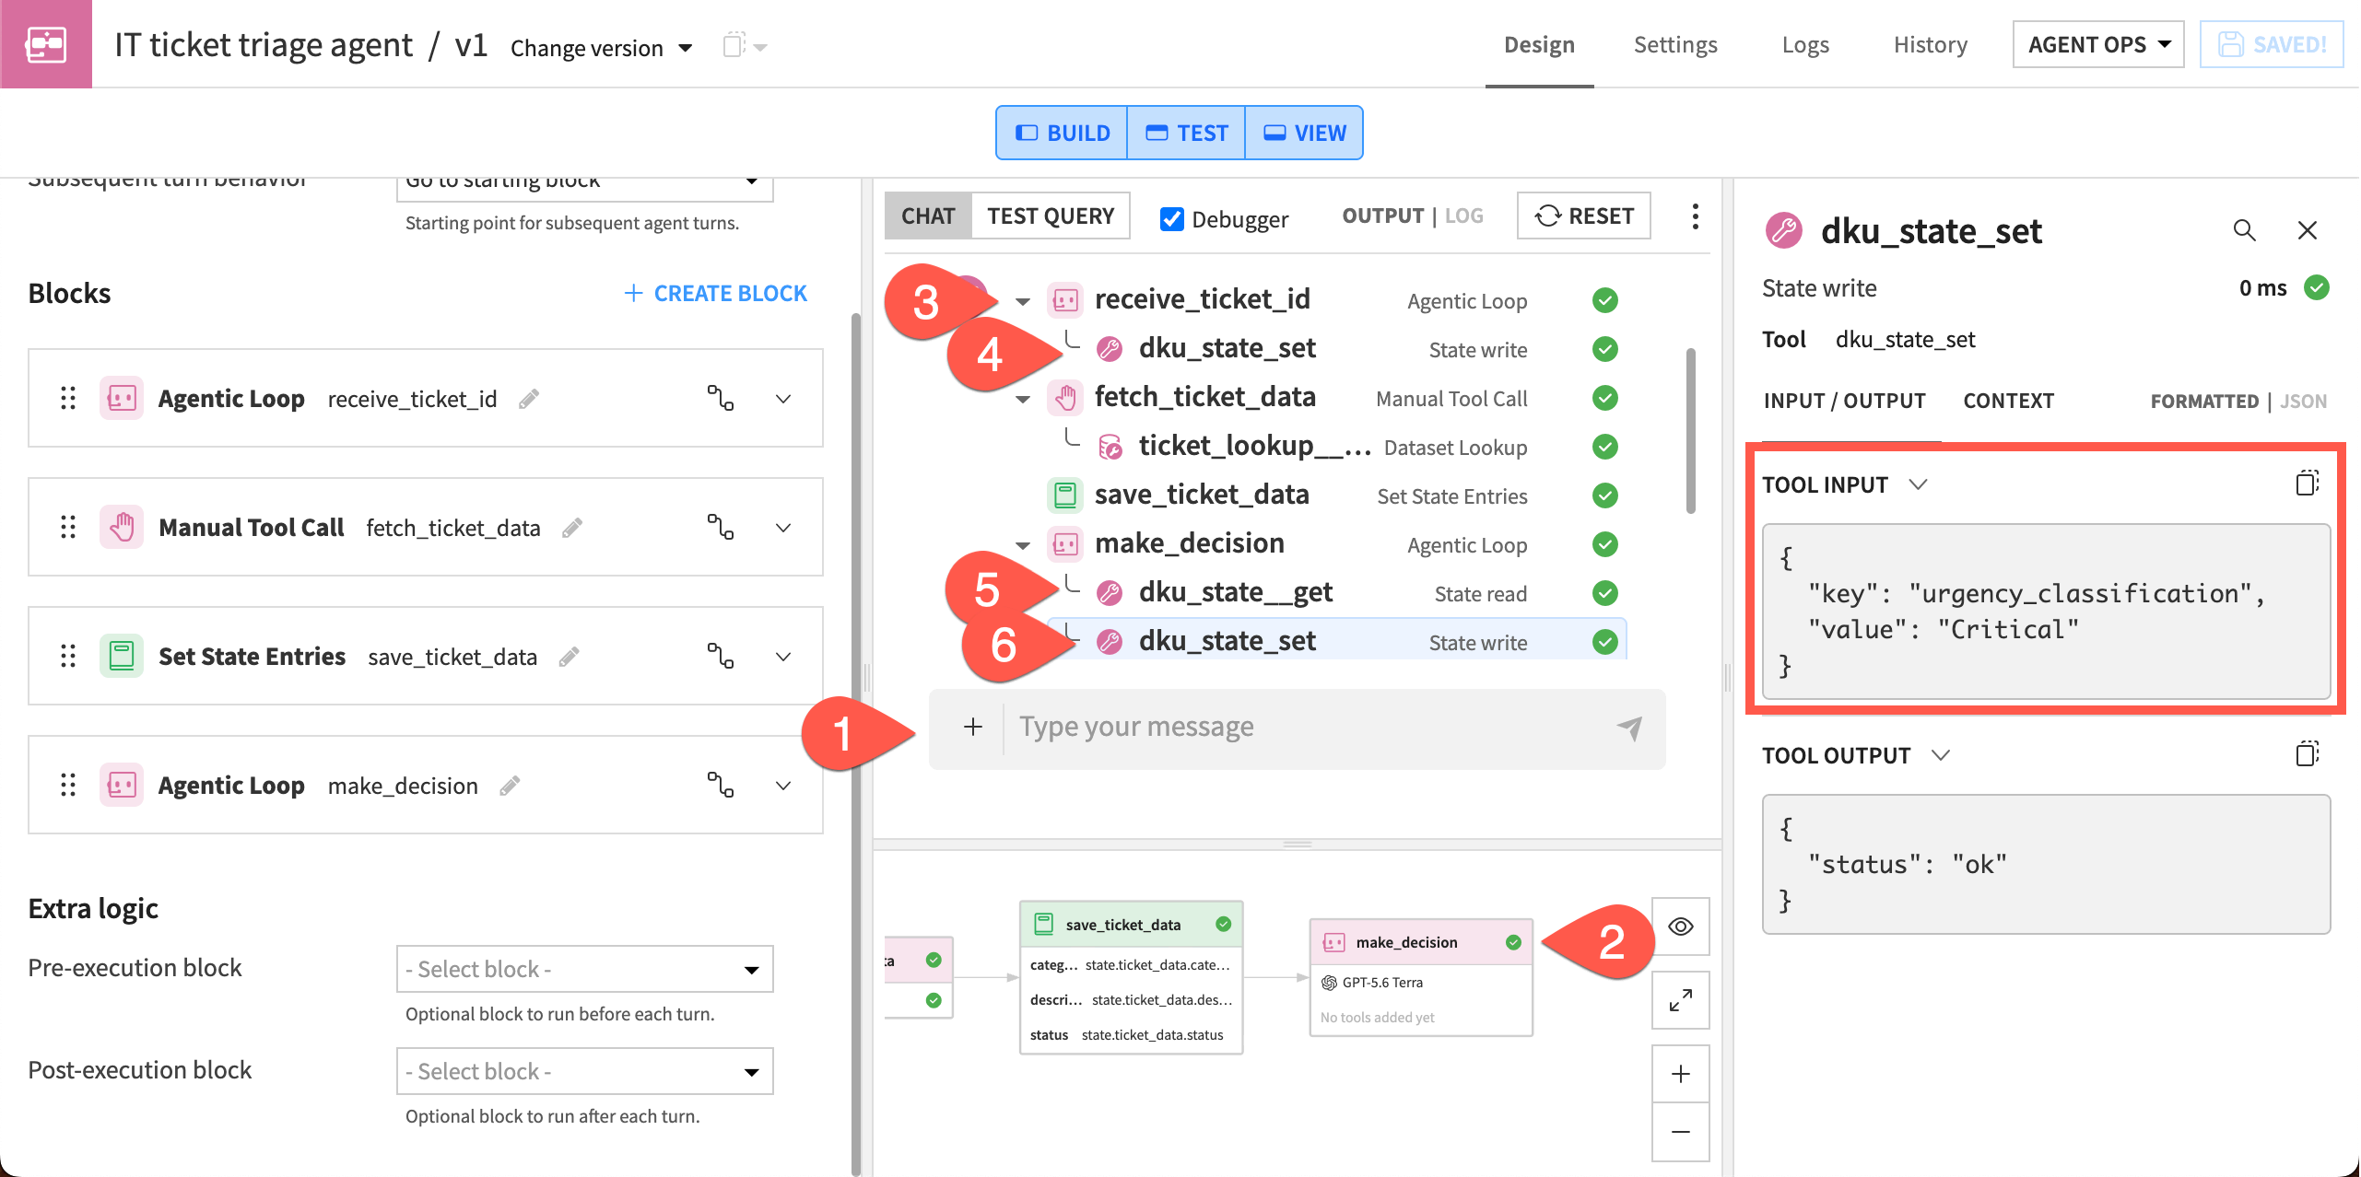Image resolution: width=2361 pixels, height=1177 pixels.
Task: Toggle the Debugger checkbox
Action: [x=1171, y=219]
